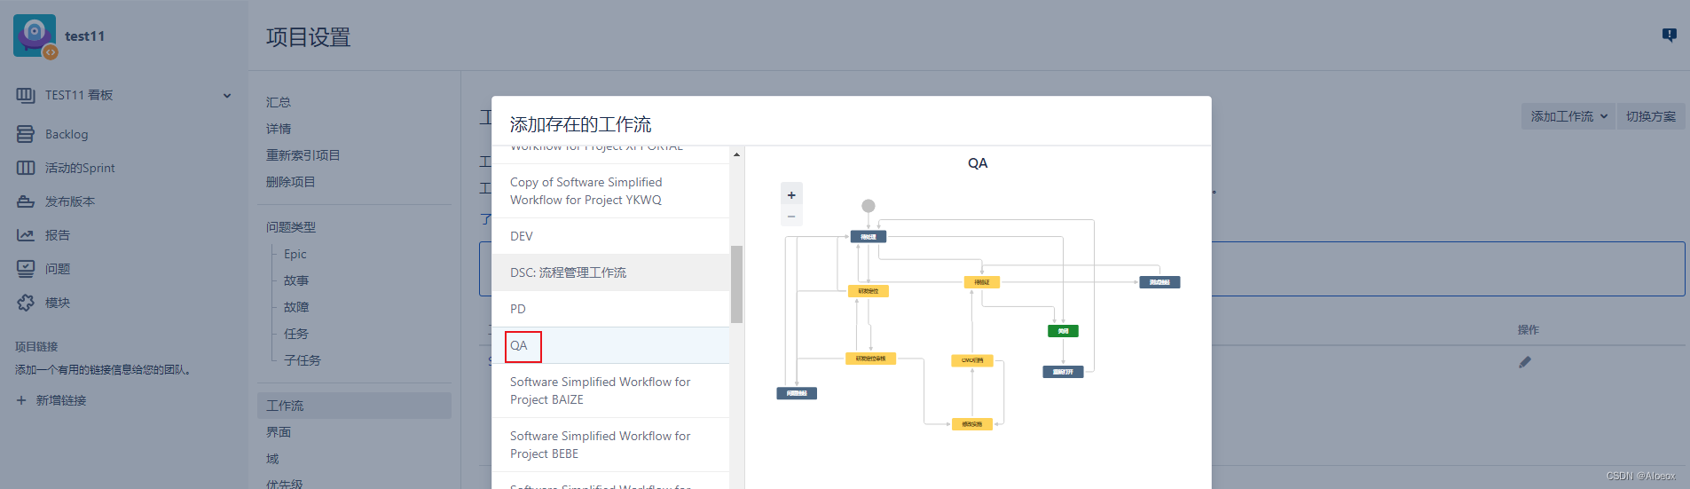This screenshot has height=489, width=1690.
Task: Open the feedback icon at top right
Action: point(1669,35)
